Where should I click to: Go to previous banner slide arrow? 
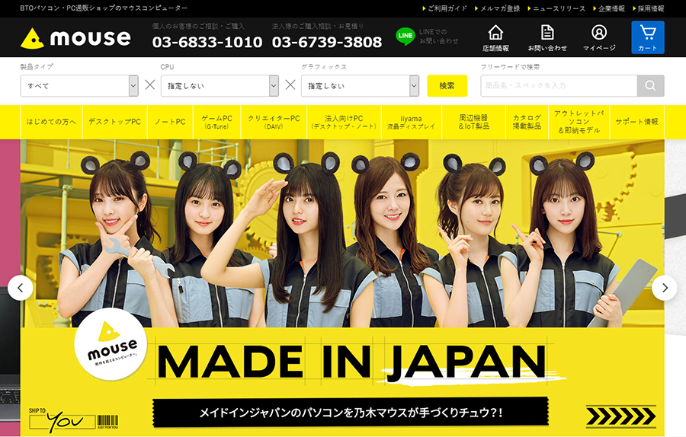point(20,288)
